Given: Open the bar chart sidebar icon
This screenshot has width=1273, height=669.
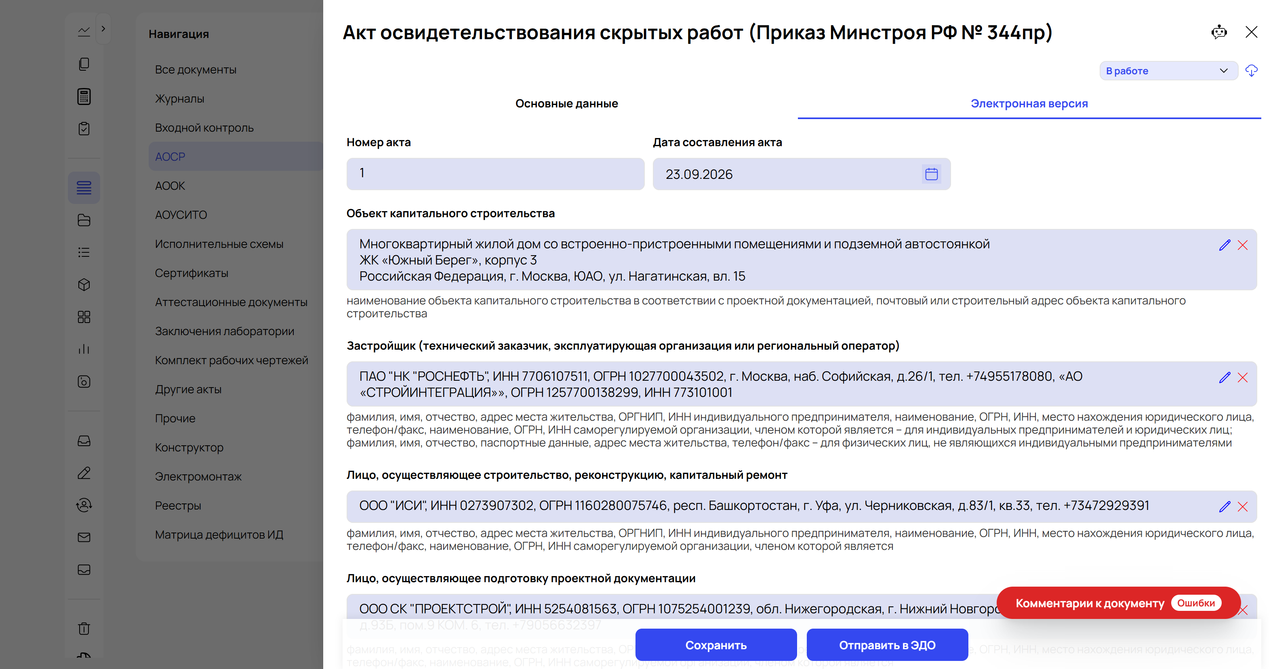Looking at the screenshot, I should pyautogui.click(x=84, y=349).
